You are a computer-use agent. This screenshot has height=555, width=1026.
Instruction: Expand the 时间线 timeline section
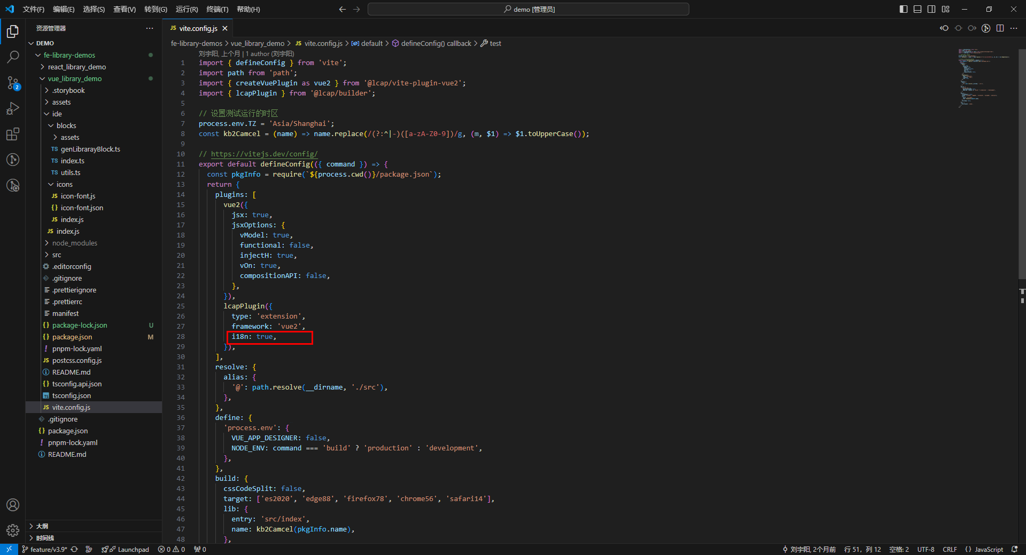94,538
